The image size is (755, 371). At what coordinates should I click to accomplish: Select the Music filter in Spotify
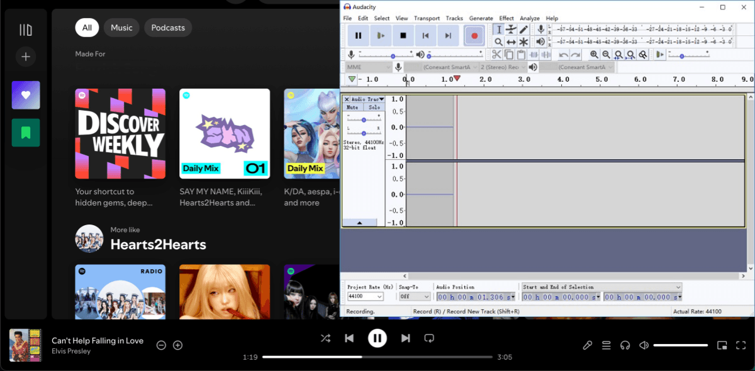[x=121, y=28]
